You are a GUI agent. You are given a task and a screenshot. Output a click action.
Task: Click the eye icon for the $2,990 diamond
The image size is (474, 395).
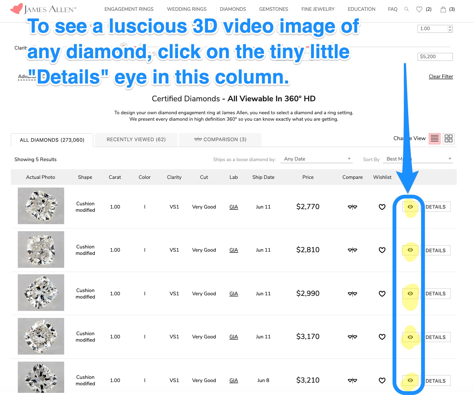pyautogui.click(x=410, y=293)
